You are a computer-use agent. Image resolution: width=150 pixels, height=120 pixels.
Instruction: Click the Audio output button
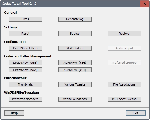pyautogui.click(x=124, y=48)
